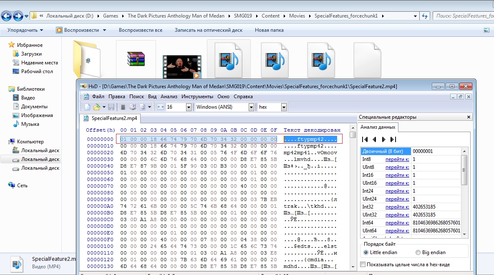Switch to the SpecialFeature2.mp4 file tab
494x275 pixels.
click(114, 118)
